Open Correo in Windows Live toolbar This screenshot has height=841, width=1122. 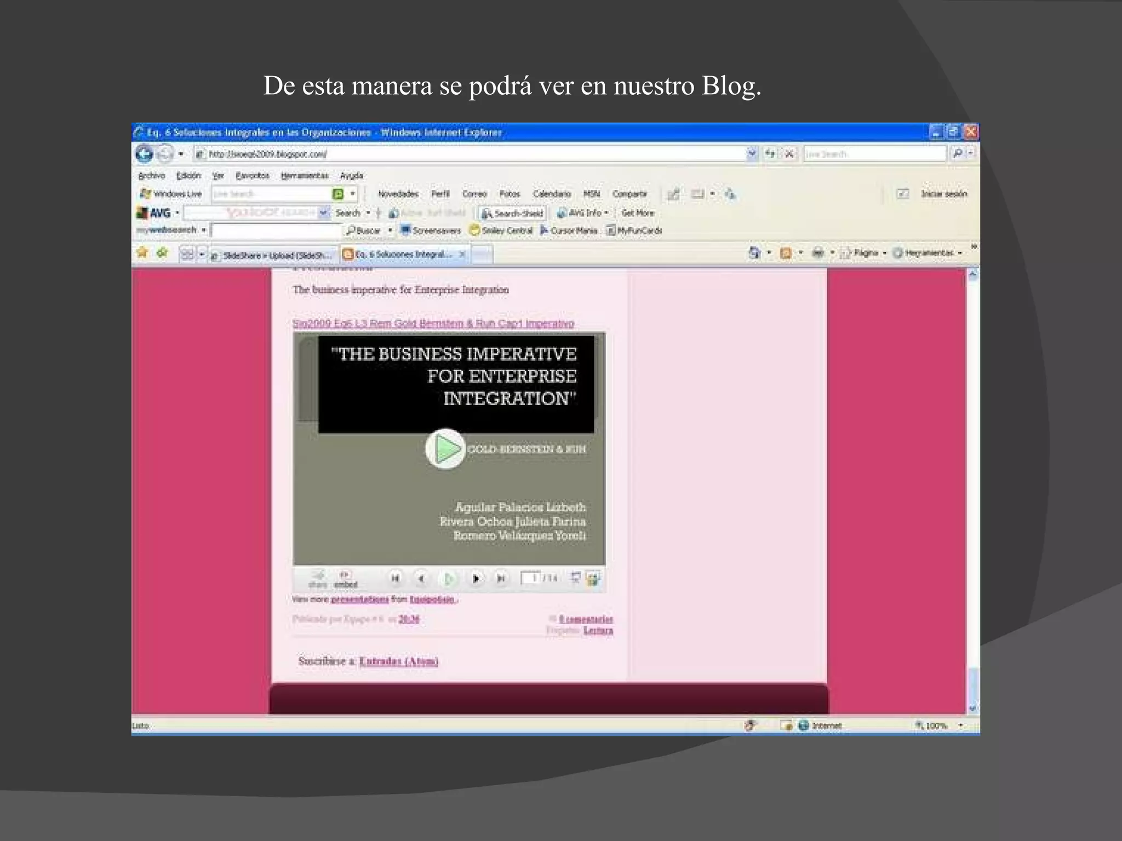pos(474,194)
